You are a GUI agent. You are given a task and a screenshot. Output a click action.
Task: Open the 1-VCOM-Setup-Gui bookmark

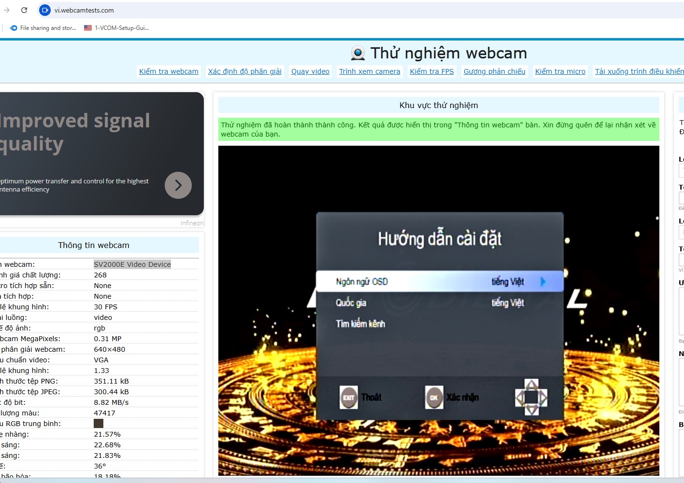point(116,28)
